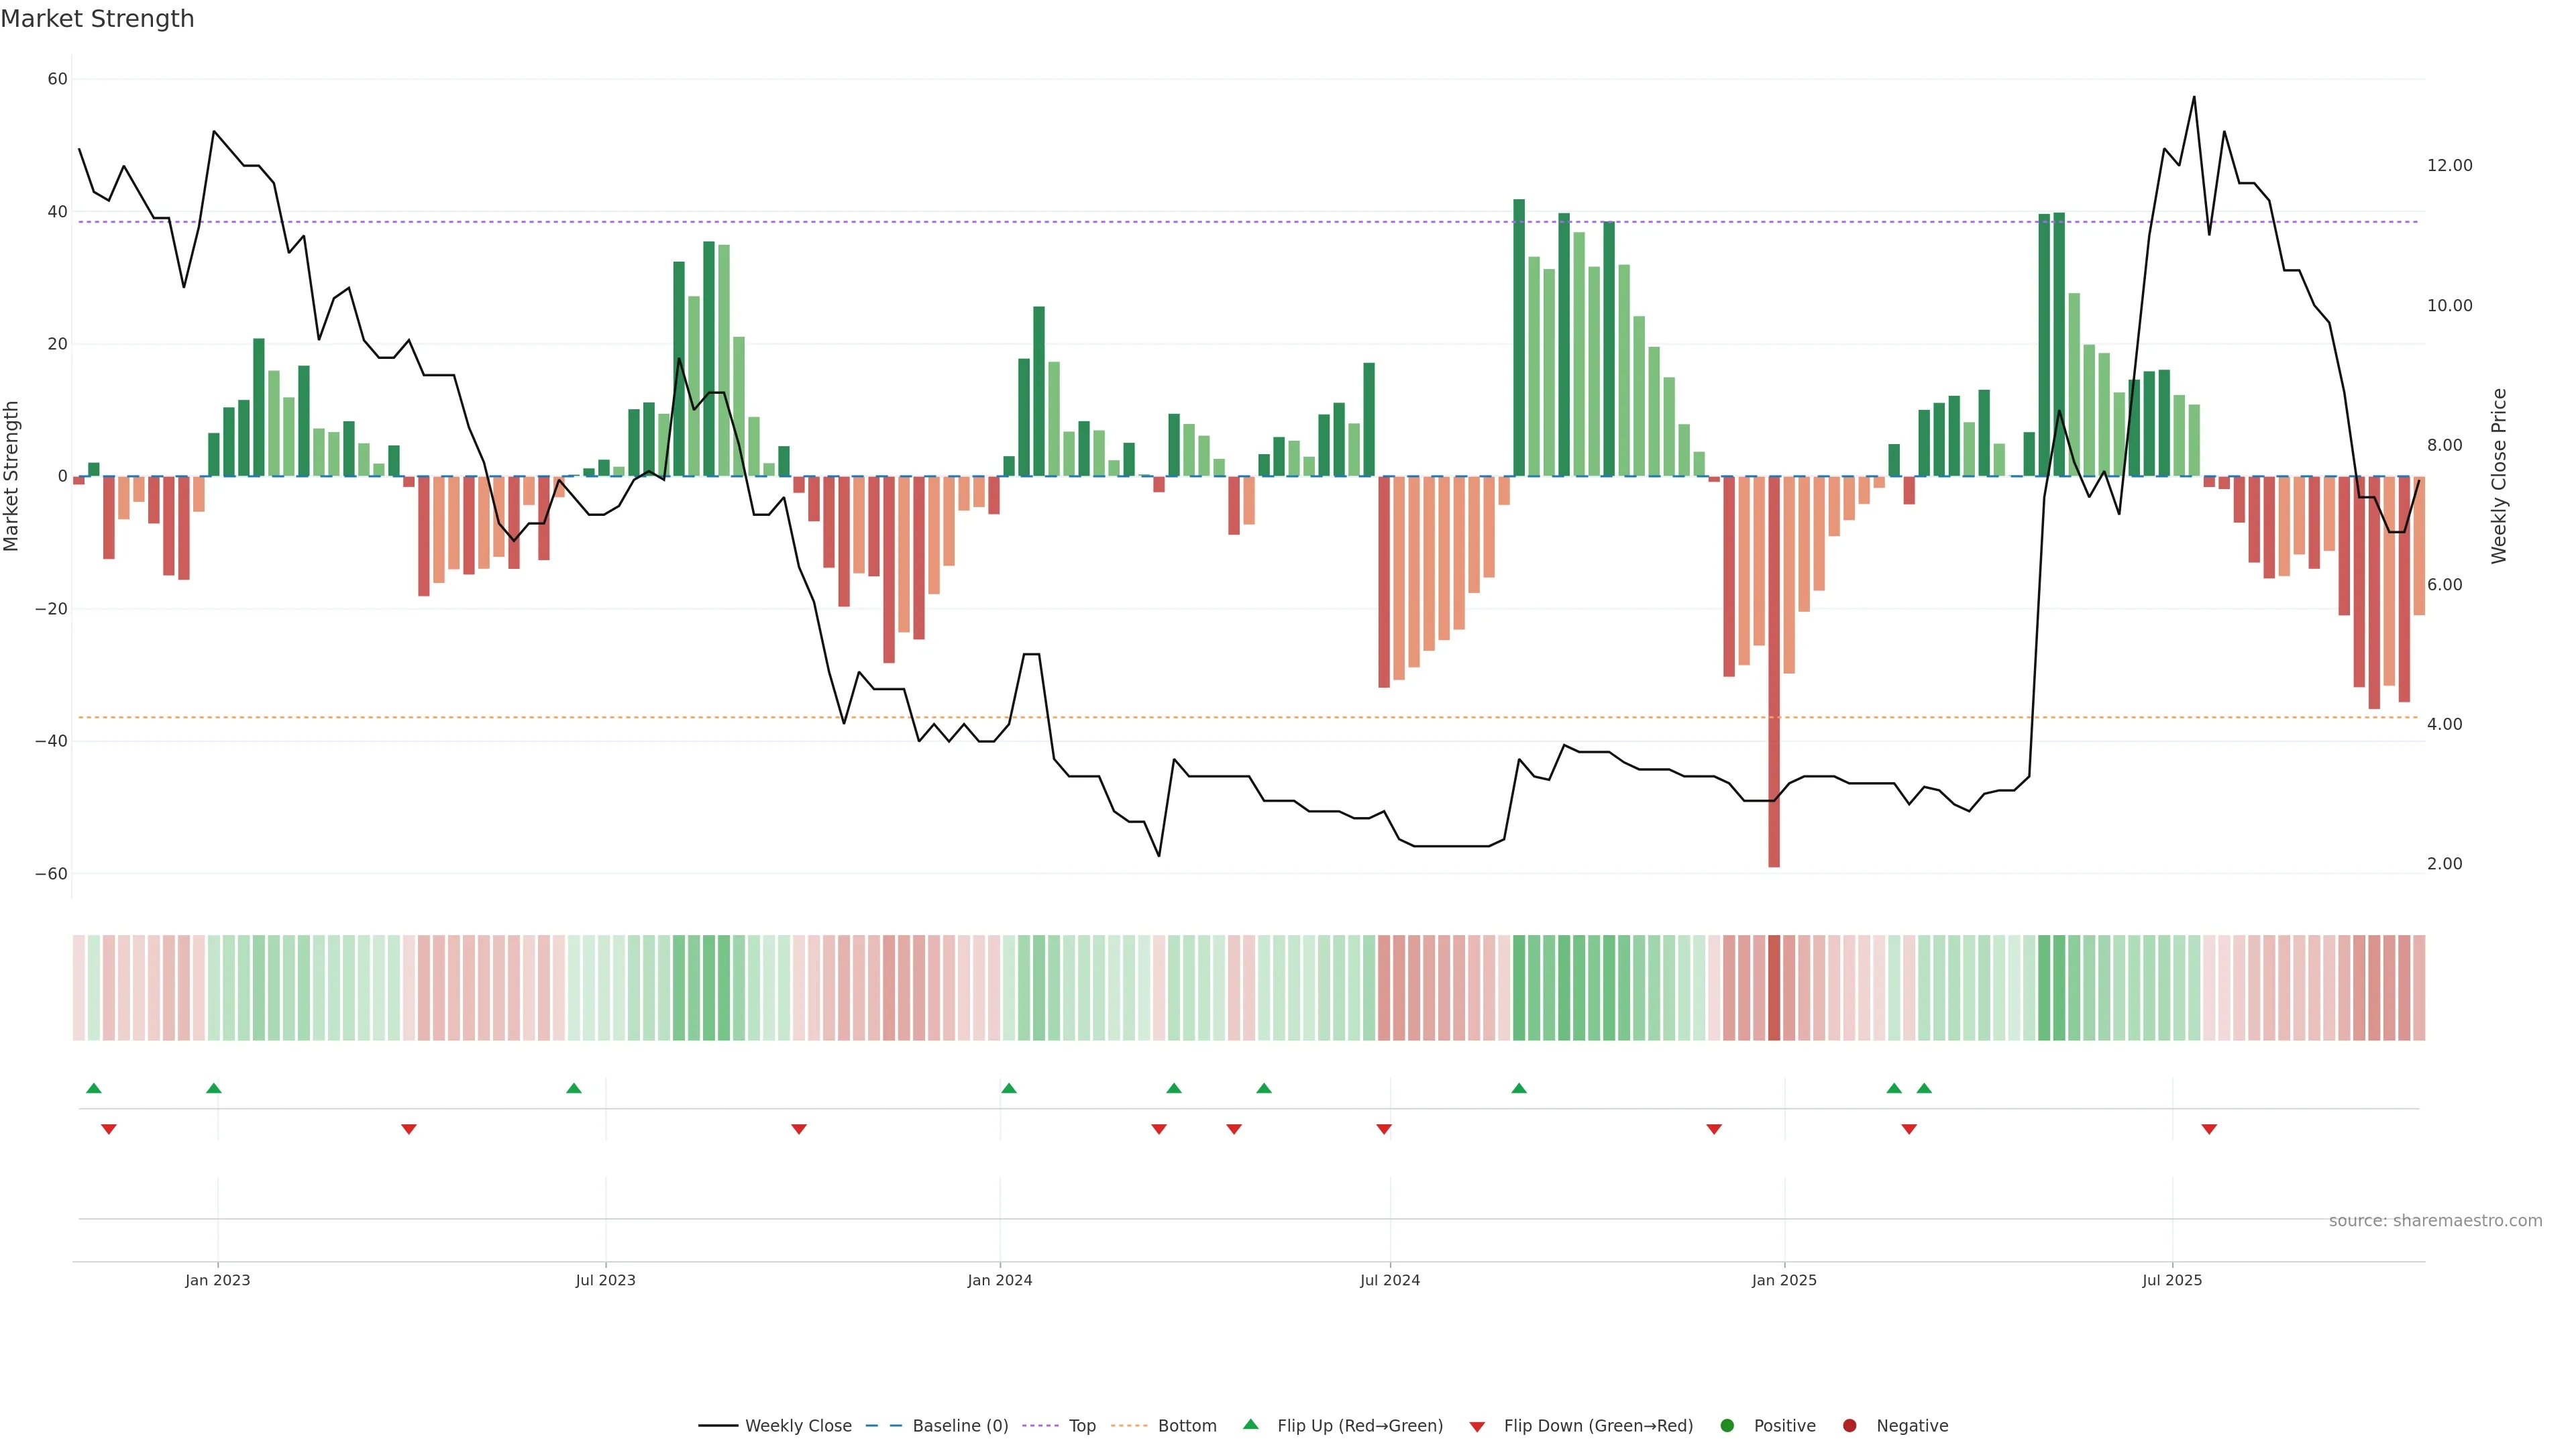
Task: Click the Jul 2025 x-axis label
Action: (x=2172, y=1280)
